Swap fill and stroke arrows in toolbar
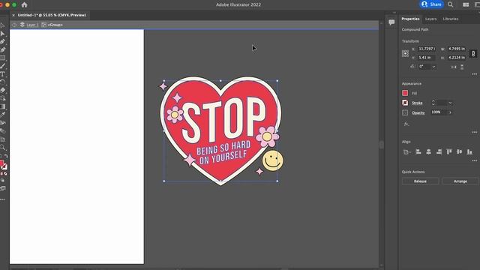This screenshot has width=480, height=270. click(x=6, y=156)
